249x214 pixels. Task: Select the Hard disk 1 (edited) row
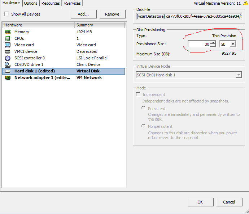[64, 71]
